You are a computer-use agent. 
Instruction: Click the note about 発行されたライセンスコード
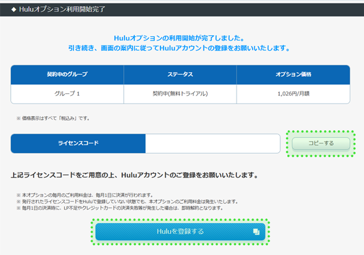[127, 201]
